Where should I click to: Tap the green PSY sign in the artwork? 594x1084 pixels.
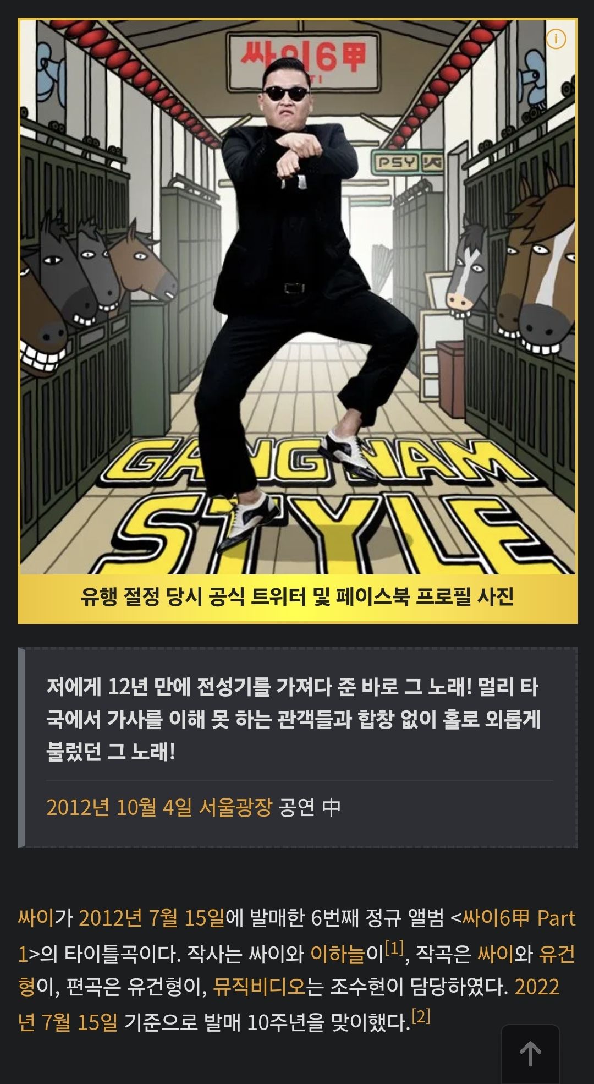pos(409,162)
